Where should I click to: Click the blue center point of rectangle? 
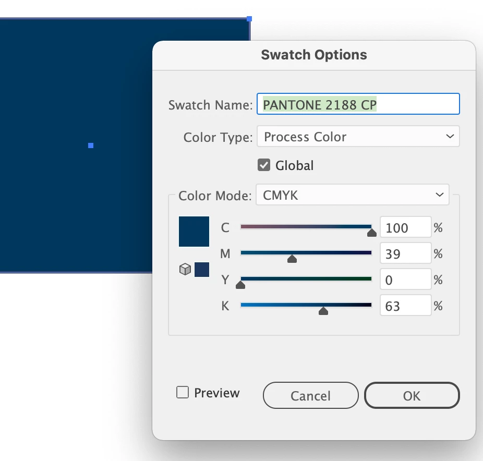click(91, 145)
